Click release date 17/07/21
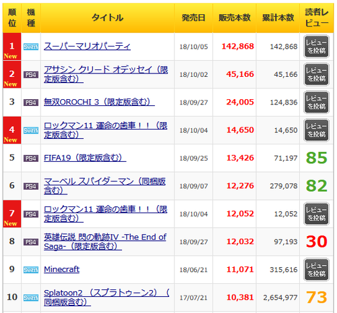The width and height of the screenshot is (337, 313). (x=193, y=297)
